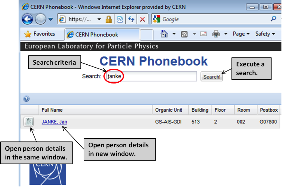Open a new blank tab
Image resolution: width=282 pixels, height=187 pixels.
pyautogui.click(x=147, y=35)
